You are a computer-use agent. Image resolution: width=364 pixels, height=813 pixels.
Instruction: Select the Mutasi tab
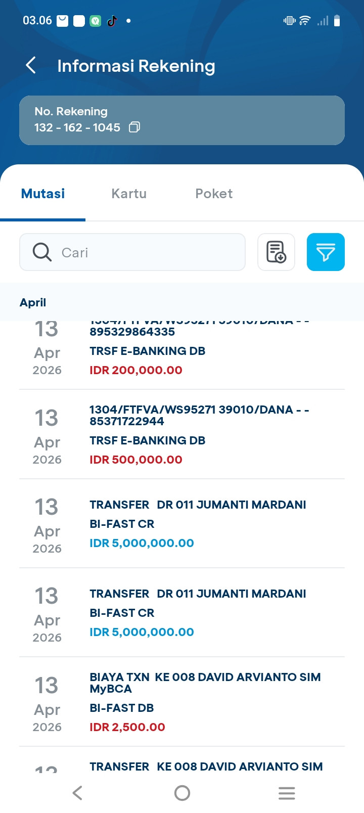[43, 194]
